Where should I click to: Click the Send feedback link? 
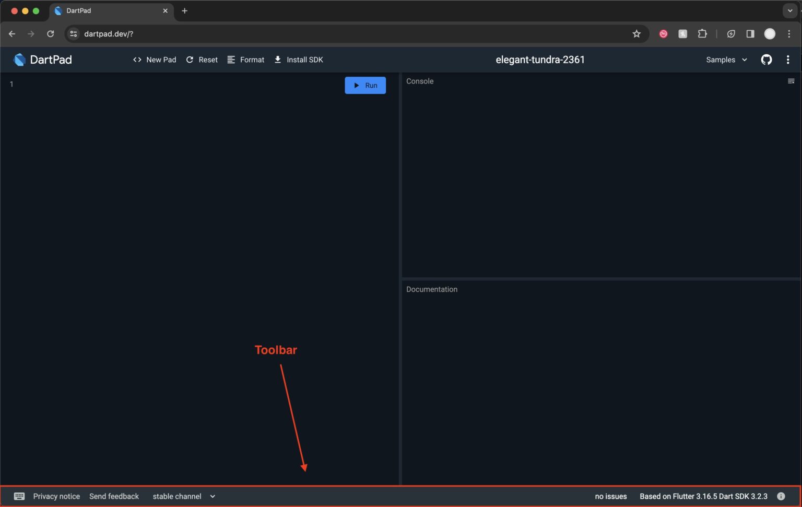coord(114,496)
